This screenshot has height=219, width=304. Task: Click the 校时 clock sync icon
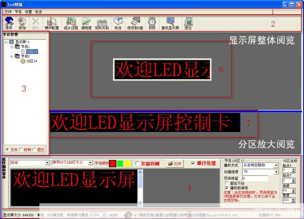pos(152,23)
